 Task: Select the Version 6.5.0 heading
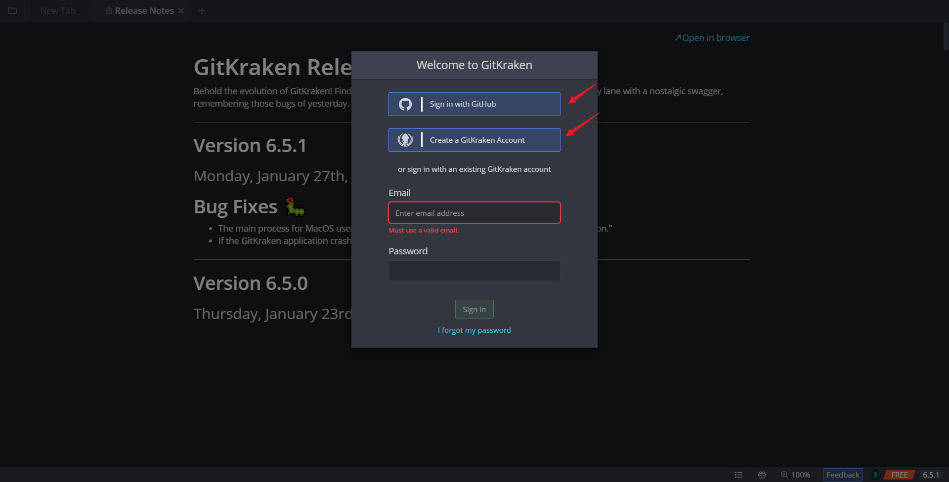pyautogui.click(x=251, y=283)
